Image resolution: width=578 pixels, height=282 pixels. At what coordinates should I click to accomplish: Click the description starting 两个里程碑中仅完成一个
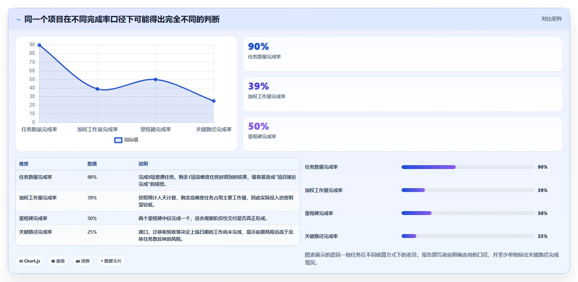click(x=203, y=219)
